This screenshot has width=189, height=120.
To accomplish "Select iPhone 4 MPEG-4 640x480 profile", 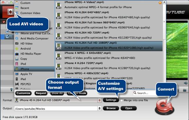I will [109, 55].
